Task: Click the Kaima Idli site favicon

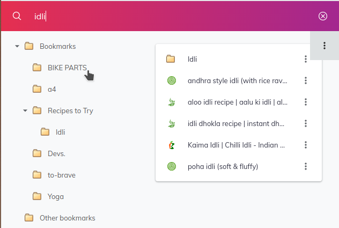Action: click(171, 145)
